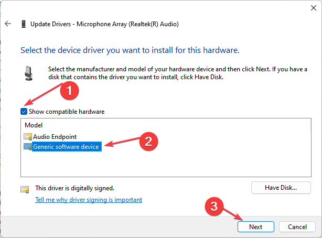The height and width of the screenshot is (238, 322).
Task: Click the red annotation circle numbered 3
Action: pyautogui.click(x=214, y=207)
